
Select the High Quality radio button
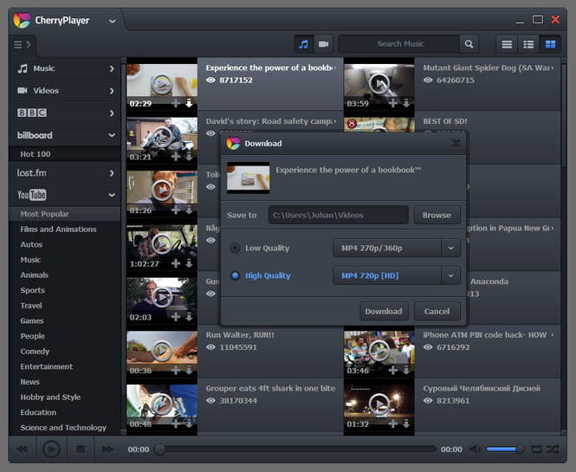235,275
